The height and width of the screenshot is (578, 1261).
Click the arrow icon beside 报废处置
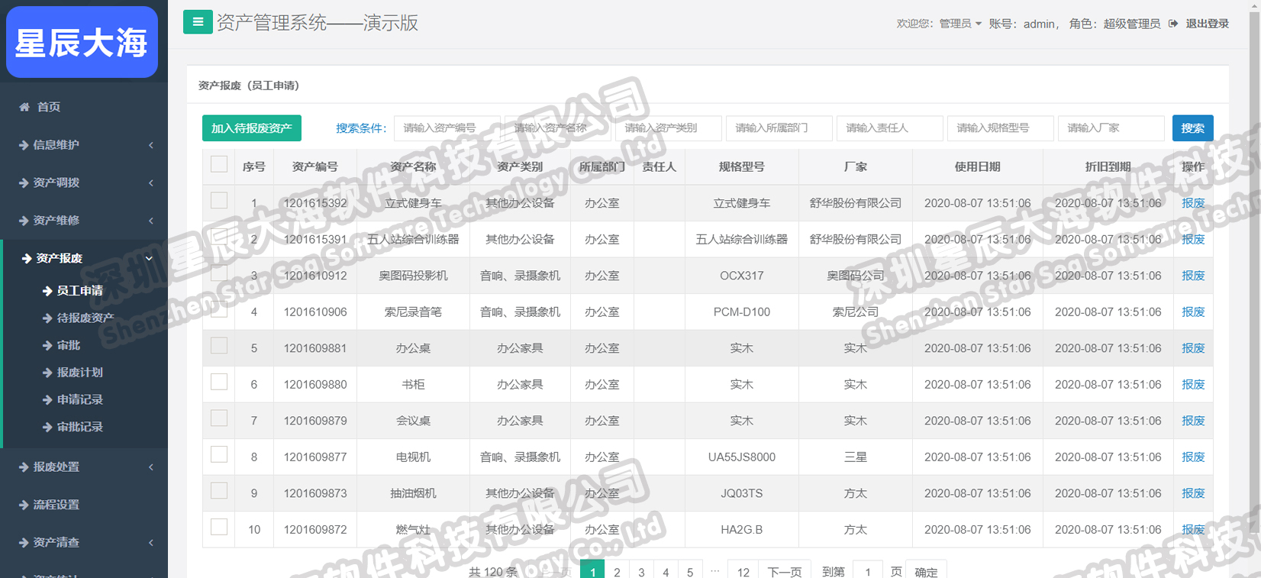(x=24, y=467)
